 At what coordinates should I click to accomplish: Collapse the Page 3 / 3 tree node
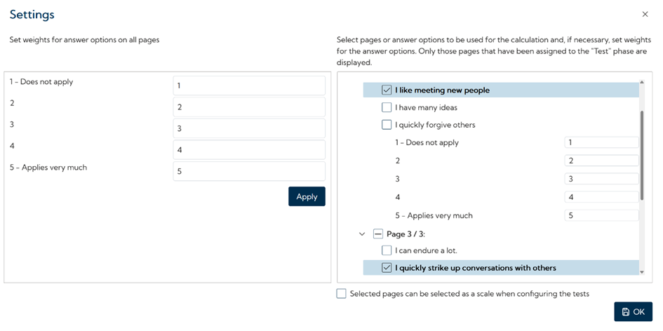[x=362, y=234]
